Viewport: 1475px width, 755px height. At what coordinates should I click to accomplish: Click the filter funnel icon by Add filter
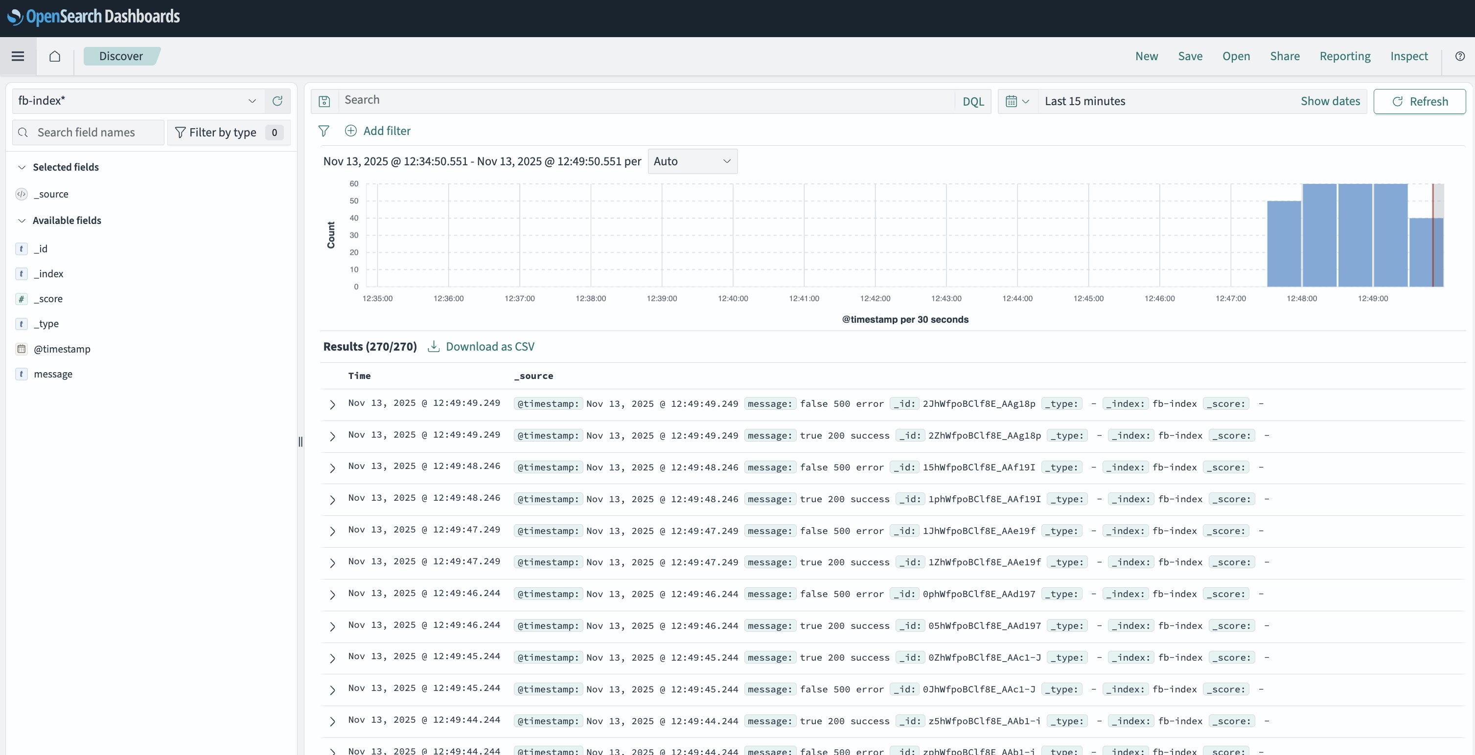323,131
